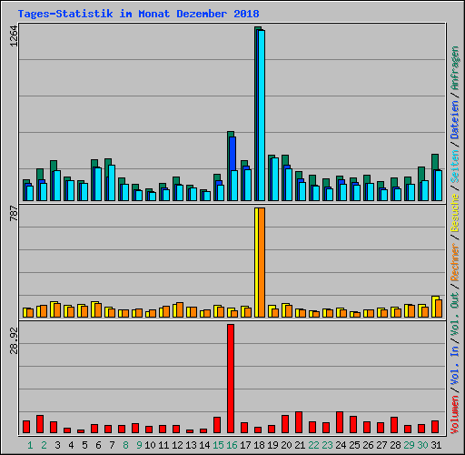Click the y-axis value 1264
This screenshot has width=465, height=455.
(x=14, y=35)
